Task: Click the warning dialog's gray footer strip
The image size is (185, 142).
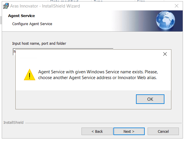Action: coord(72,99)
